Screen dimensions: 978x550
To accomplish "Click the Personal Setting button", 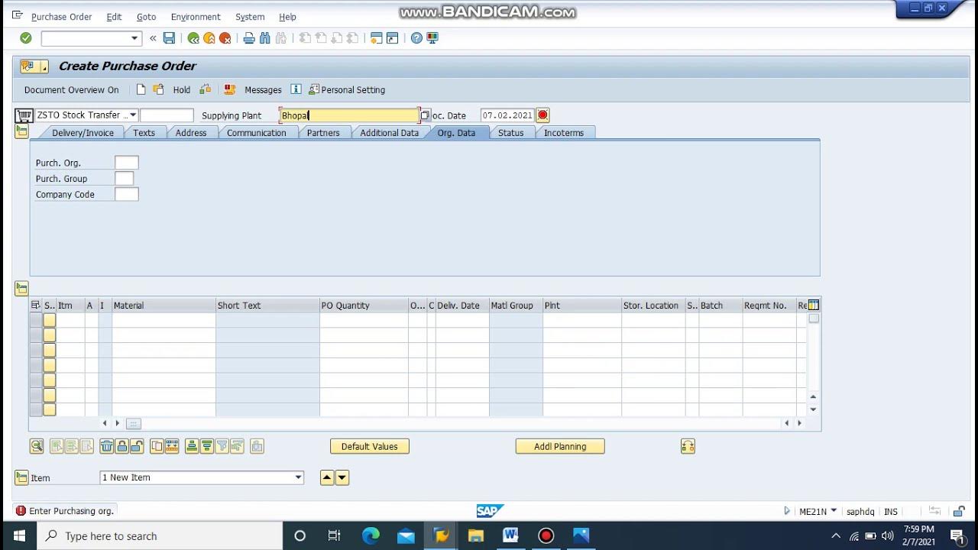I will pyautogui.click(x=347, y=89).
